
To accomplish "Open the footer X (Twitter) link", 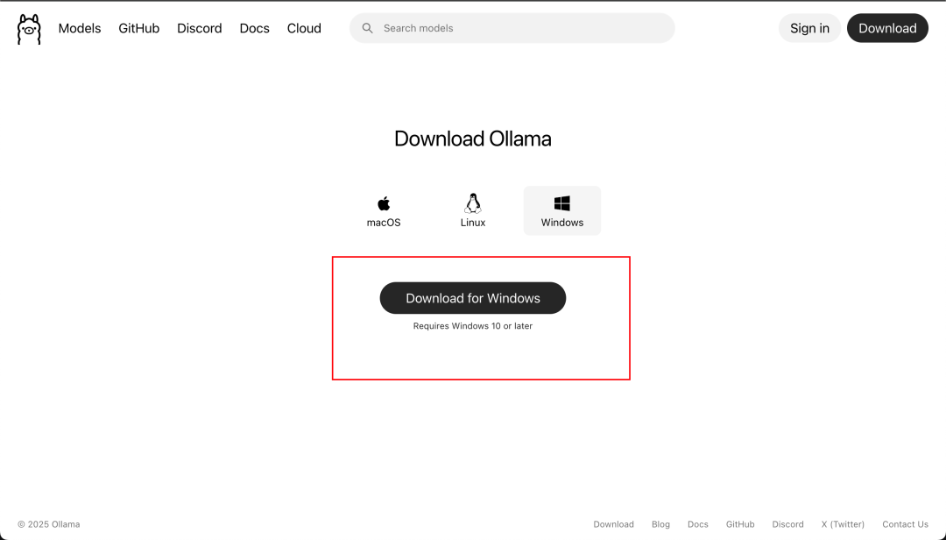I will coord(843,524).
